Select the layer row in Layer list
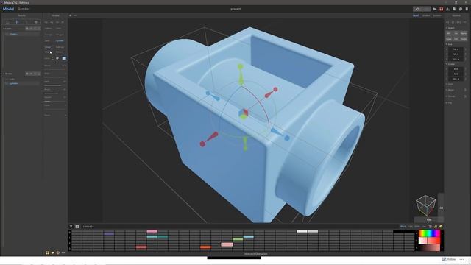Viewport: 471px width, 265px height. click(23, 35)
